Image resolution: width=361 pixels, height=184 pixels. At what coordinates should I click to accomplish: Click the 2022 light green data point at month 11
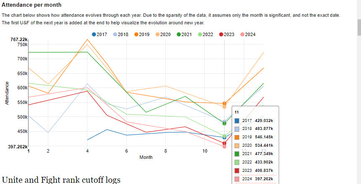point(225,136)
